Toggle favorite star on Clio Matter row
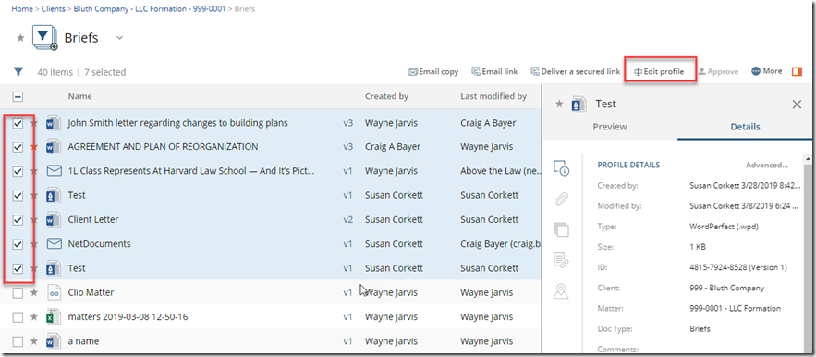Viewport: 816px width, 357px height. pos(34,293)
